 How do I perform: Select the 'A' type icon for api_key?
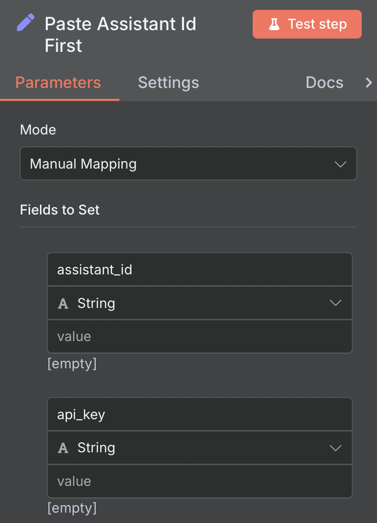[63, 448]
